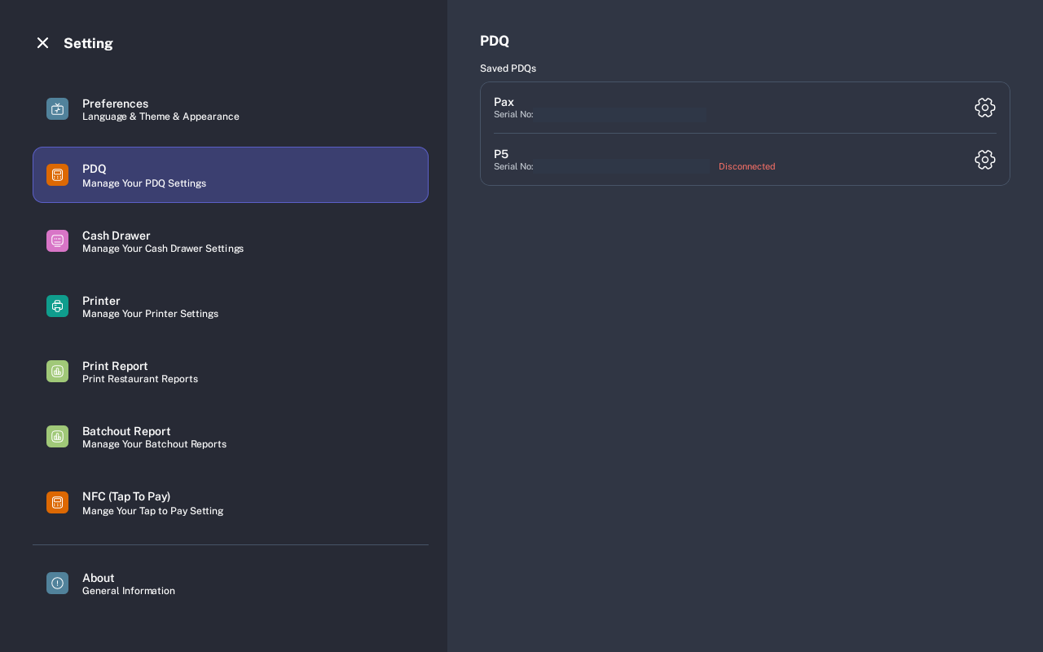Image resolution: width=1043 pixels, height=652 pixels.
Task: Select the P5 saved PDQ row
Action: (745, 160)
